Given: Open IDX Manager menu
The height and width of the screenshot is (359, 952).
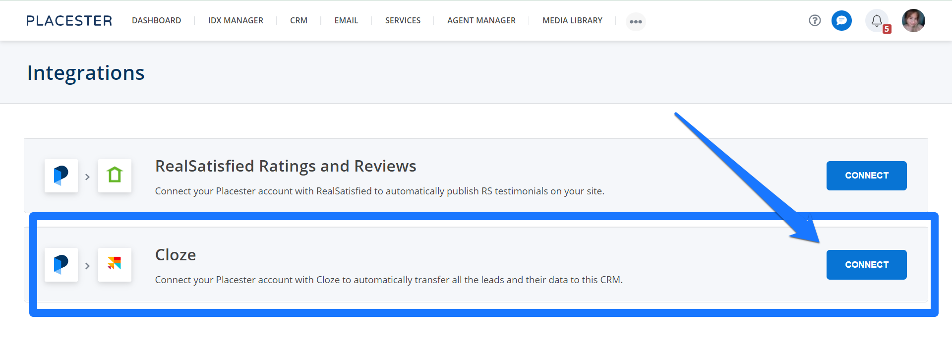Looking at the screenshot, I should [x=236, y=20].
